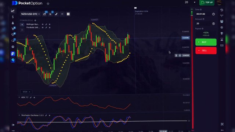Switch amount mode with dollar icon
Image resolution: width=235 pixels, height=132 pixels.
tap(213, 23)
